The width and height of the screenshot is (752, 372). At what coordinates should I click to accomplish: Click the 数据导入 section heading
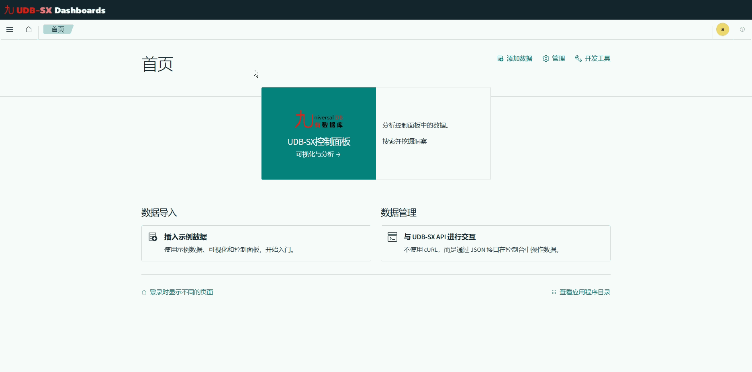click(x=159, y=212)
